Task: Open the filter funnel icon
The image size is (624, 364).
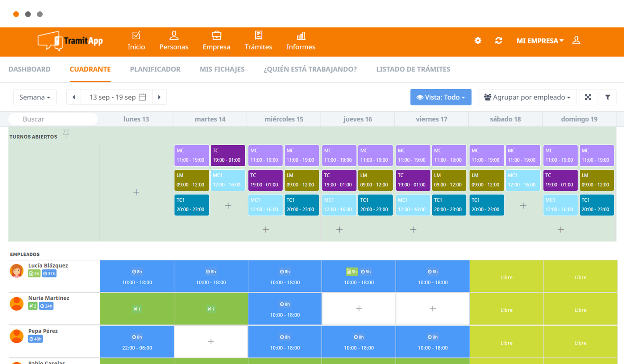Action: pos(608,97)
